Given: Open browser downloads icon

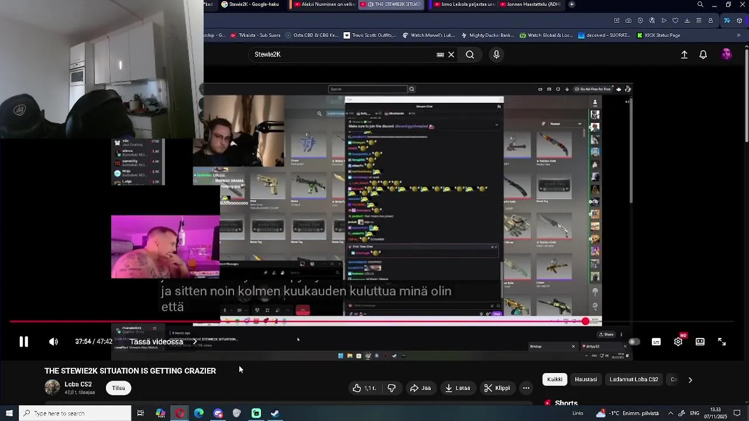Looking at the screenshot, I should (687, 20).
